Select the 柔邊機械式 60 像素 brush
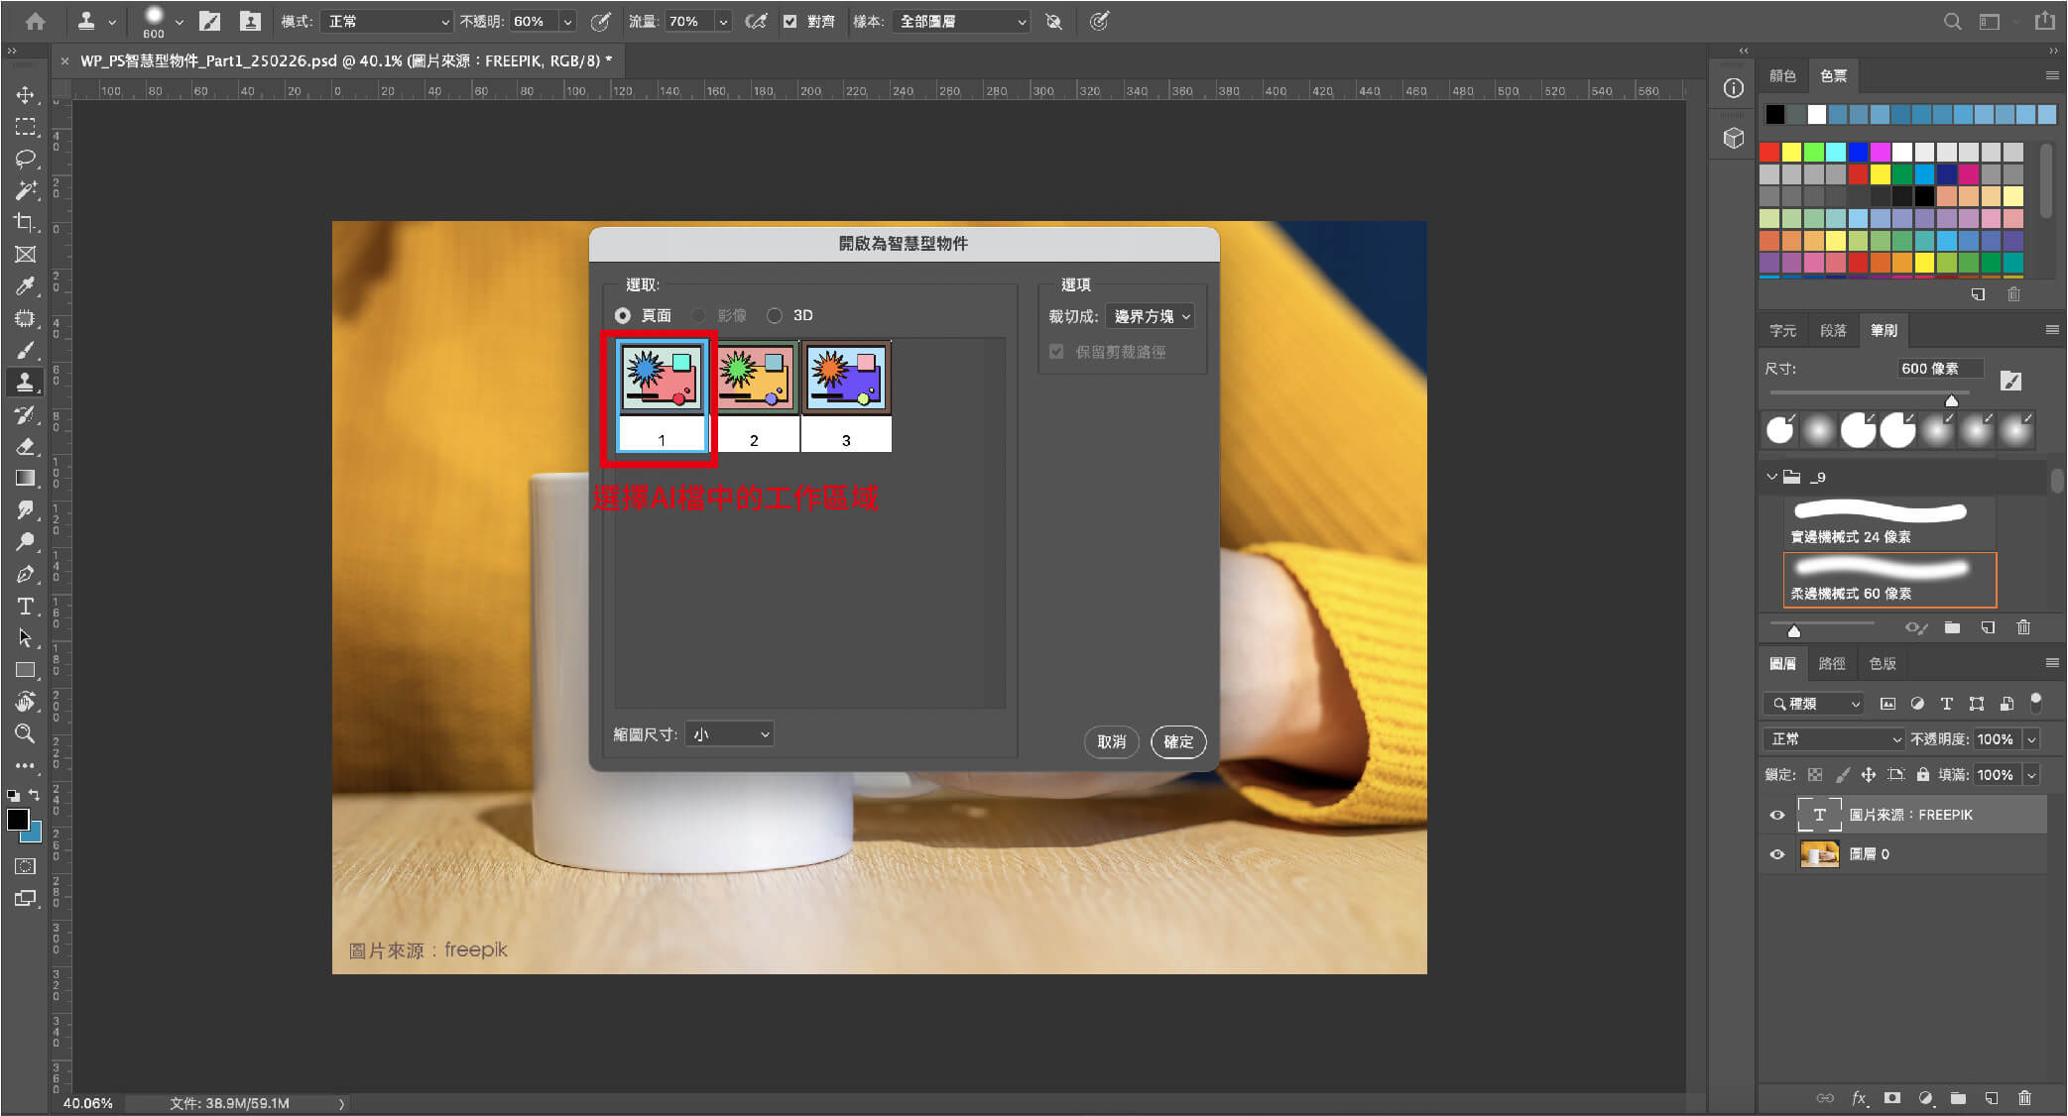This screenshot has width=2068, height=1116. (x=1889, y=580)
